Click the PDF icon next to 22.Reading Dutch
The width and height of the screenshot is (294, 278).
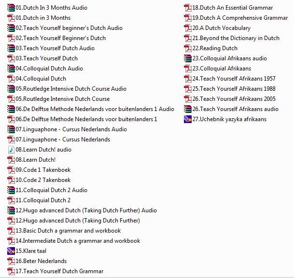(188, 48)
